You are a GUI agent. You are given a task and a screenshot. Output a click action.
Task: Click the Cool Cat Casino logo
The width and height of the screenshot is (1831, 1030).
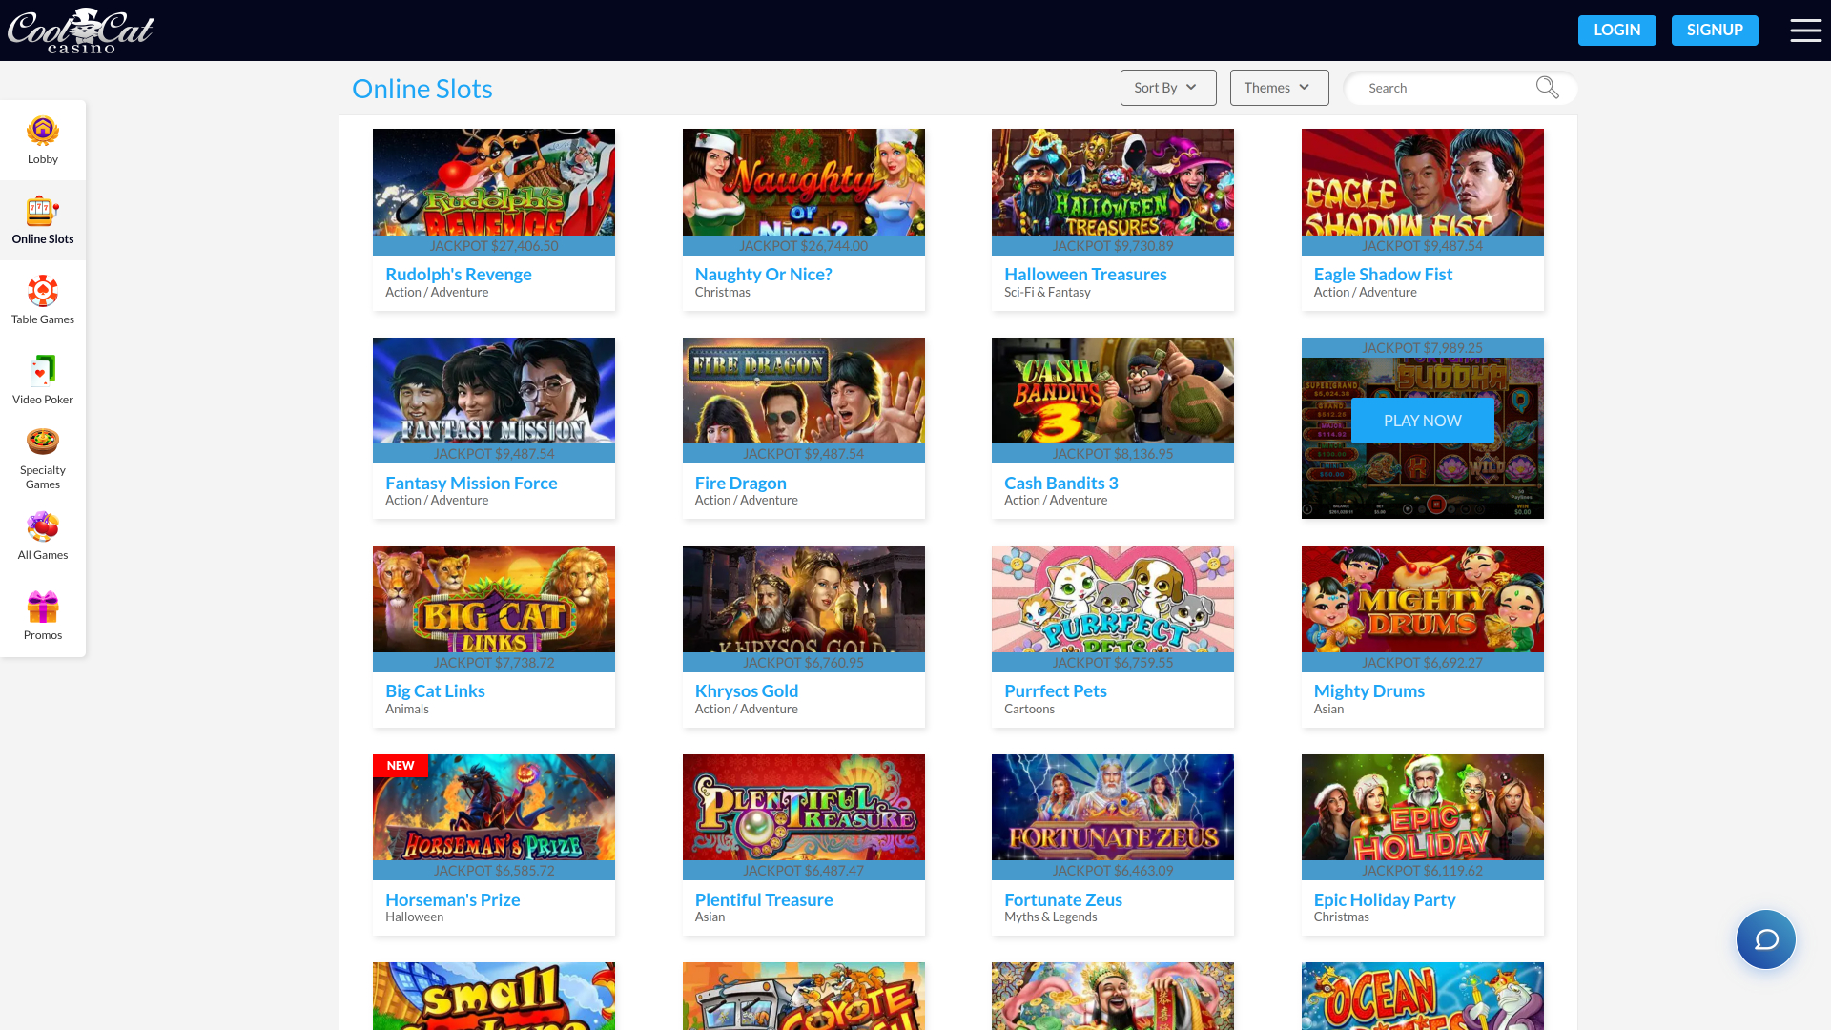tap(81, 30)
